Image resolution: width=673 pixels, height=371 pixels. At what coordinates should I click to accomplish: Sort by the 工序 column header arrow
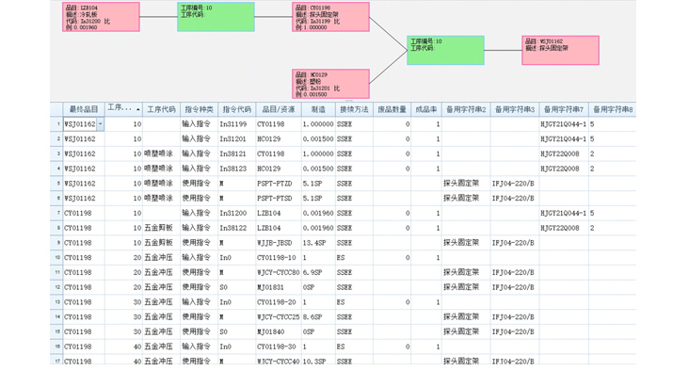coord(137,110)
